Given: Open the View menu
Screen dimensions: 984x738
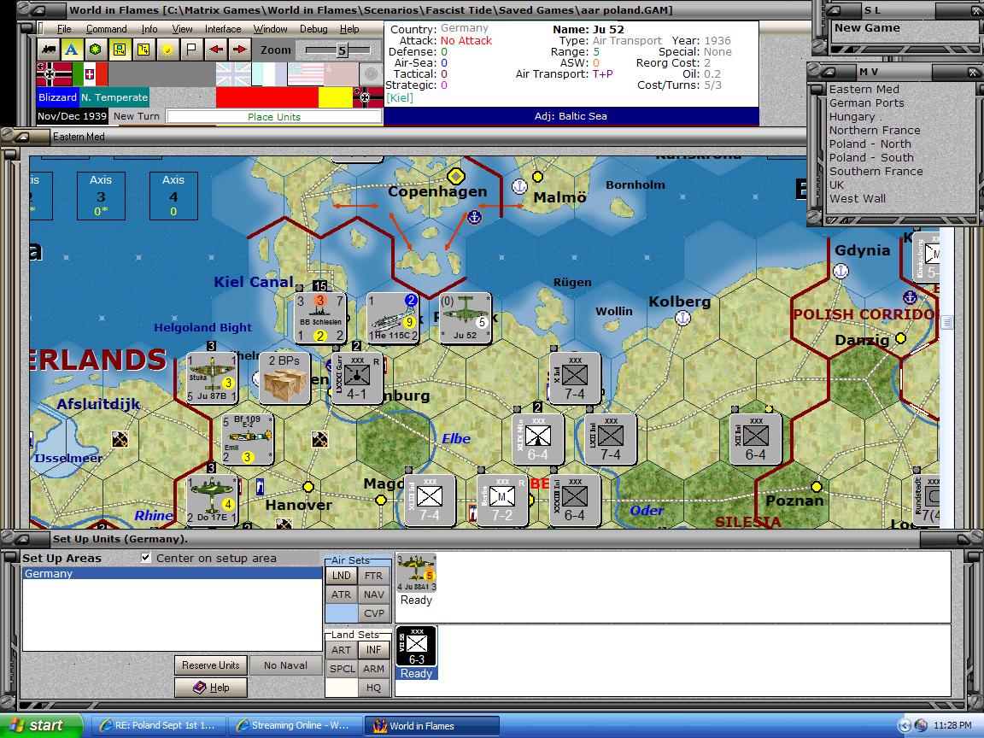Looking at the screenshot, I should tap(182, 29).
